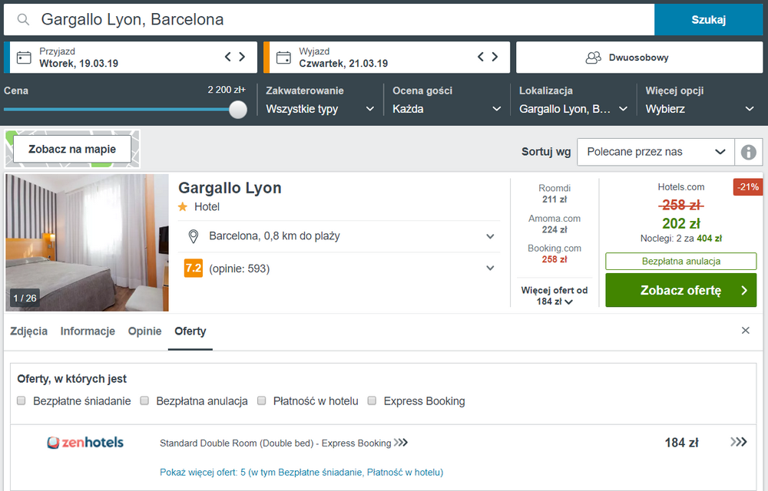Image resolution: width=768 pixels, height=491 pixels.
Task: Expand Więcej ofert od 184 zł
Action: click(x=554, y=296)
